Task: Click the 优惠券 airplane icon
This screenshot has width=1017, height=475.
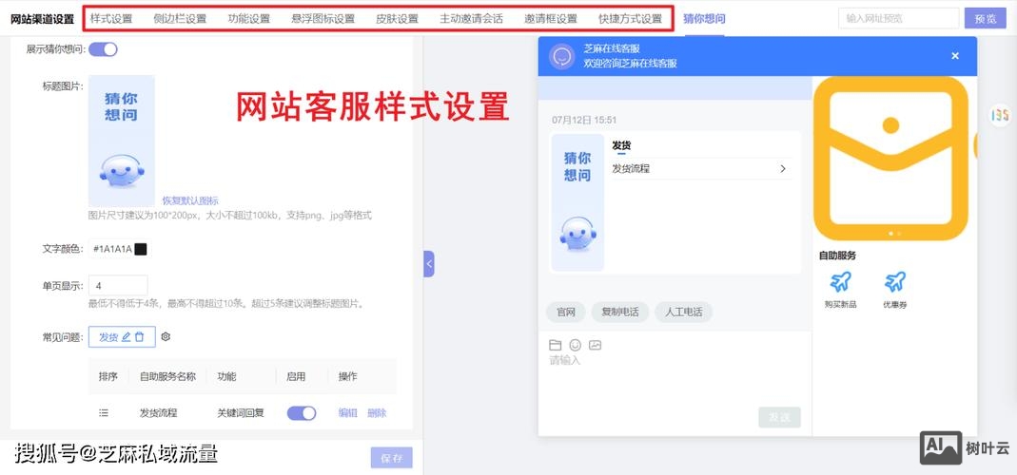Action: [894, 282]
